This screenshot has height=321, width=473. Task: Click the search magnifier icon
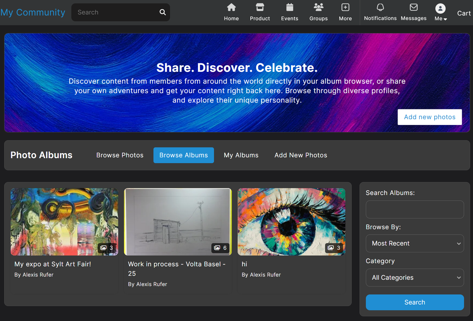(163, 12)
